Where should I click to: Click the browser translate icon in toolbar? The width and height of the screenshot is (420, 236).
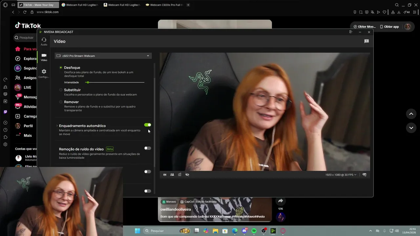click(372, 12)
